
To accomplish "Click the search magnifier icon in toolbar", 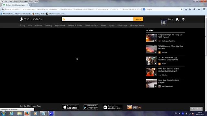I will (181, 9).
